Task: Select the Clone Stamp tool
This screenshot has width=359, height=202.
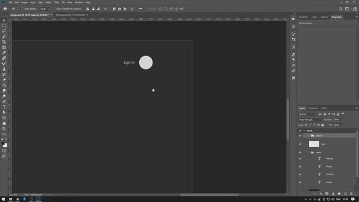Action: 4,69
